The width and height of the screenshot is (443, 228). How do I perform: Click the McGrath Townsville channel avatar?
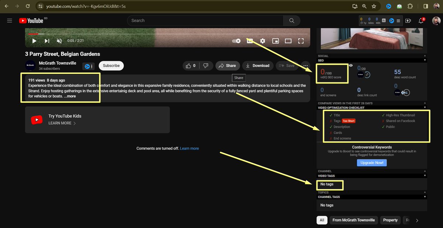pos(30,65)
